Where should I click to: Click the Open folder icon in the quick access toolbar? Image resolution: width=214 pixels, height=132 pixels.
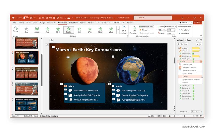[x=43, y=18]
